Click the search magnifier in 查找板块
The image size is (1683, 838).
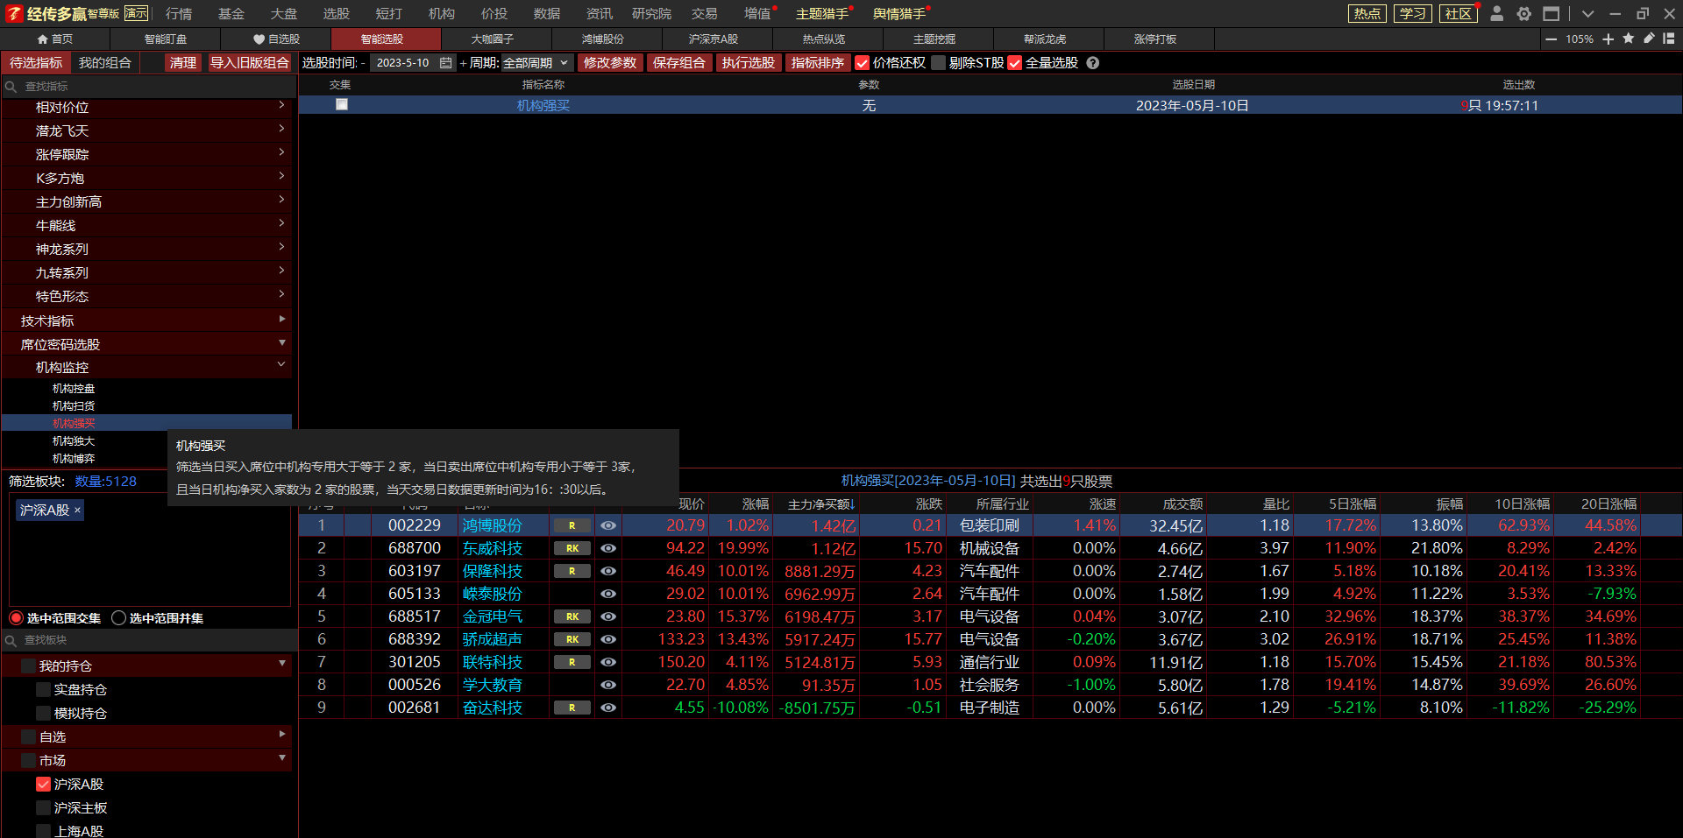11,640
